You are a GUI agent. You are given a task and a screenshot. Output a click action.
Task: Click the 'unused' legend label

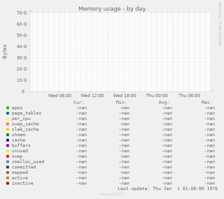(x=20, y=151)
